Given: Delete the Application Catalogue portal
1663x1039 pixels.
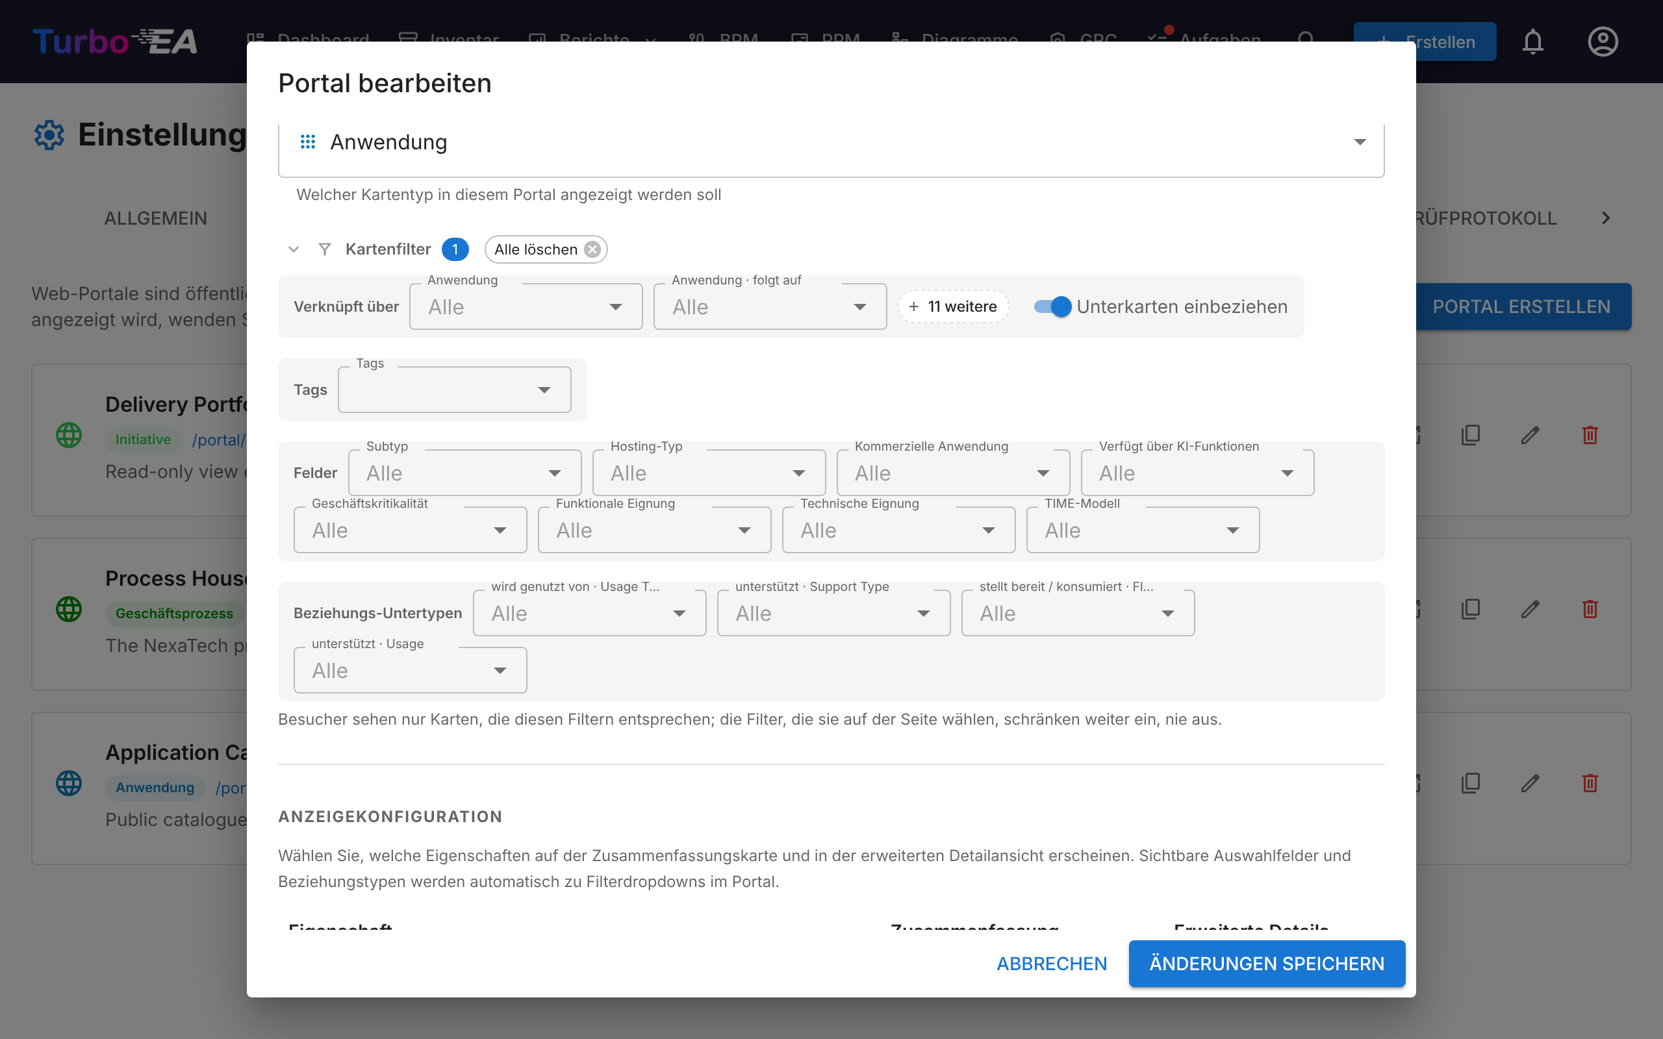Looking at the screenshot, I should click(1590, 782).
